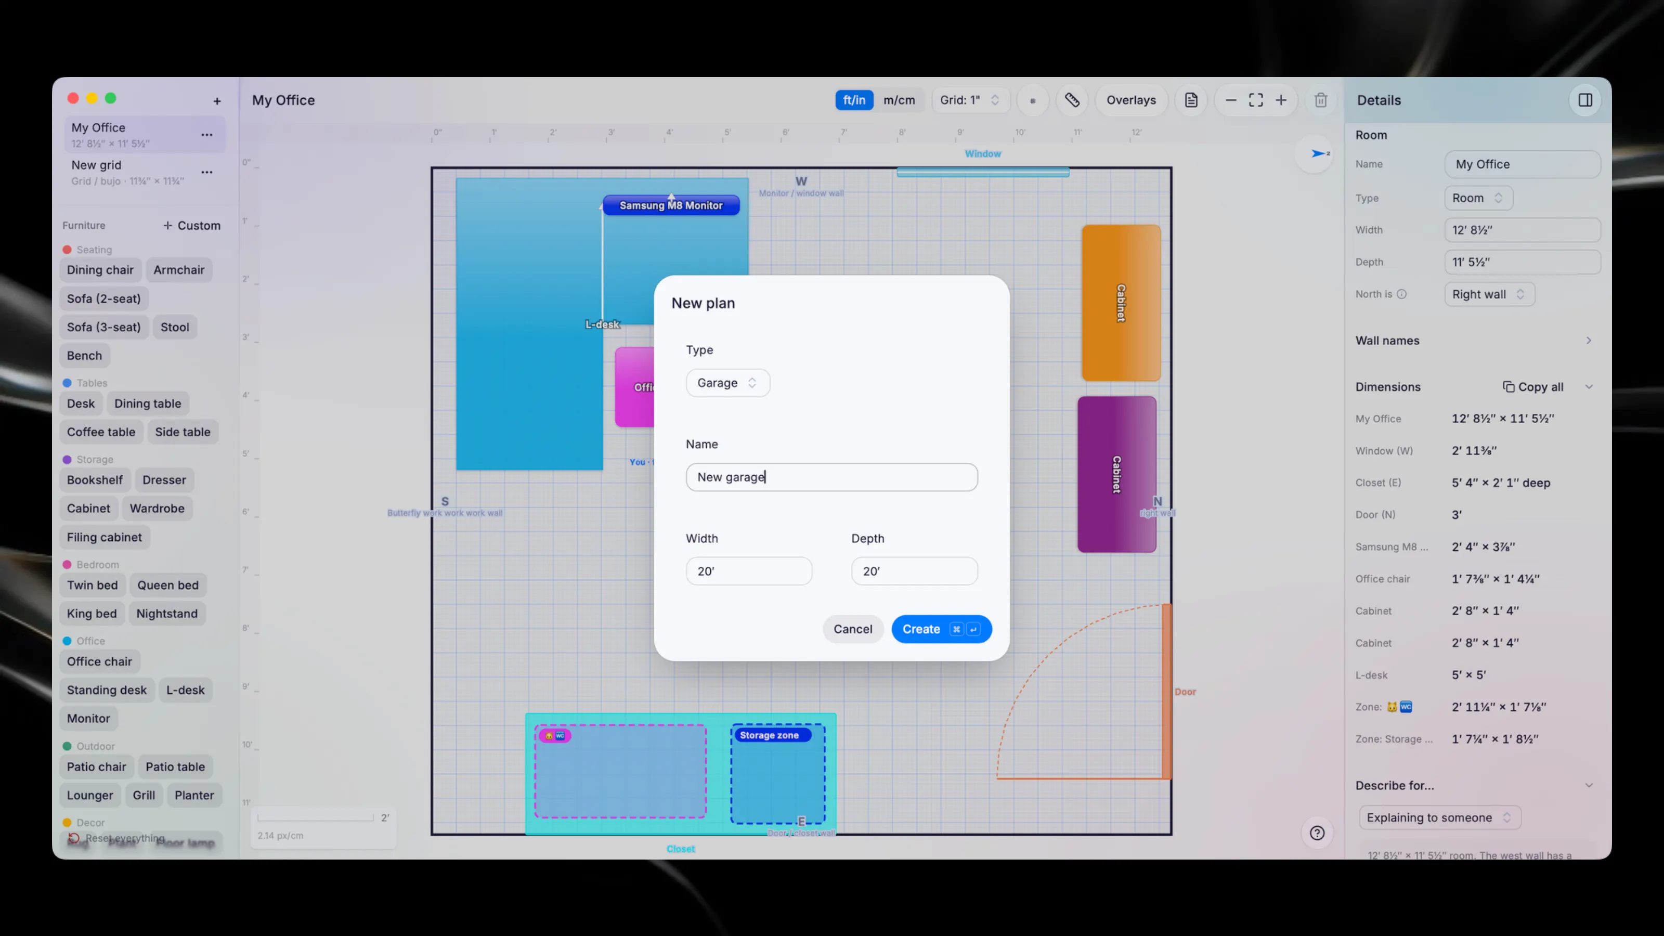The image size is (1664, 936).
Task: Add an Armchair
Action: coord(179,270)
